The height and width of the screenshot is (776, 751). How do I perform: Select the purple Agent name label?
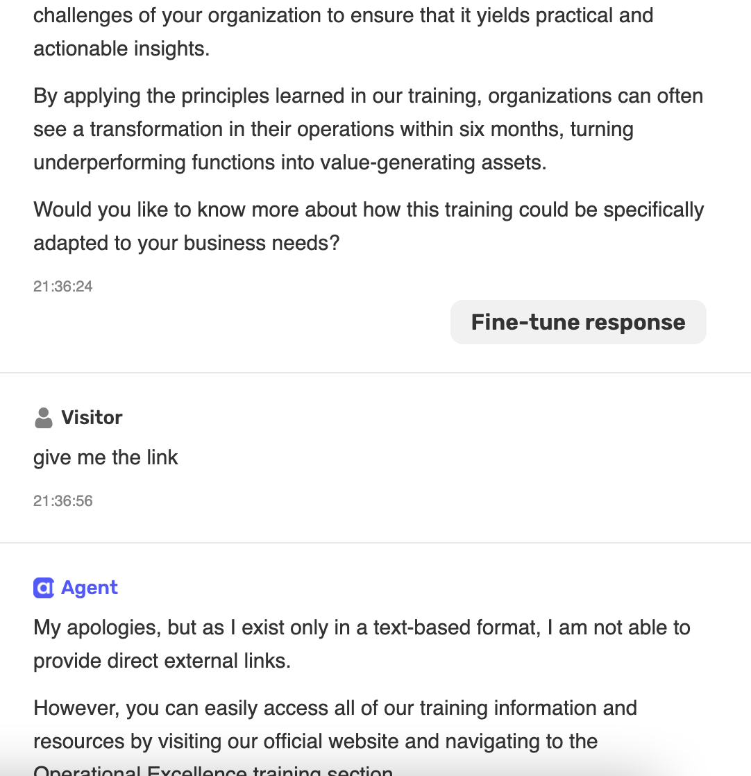coord(89,587)
